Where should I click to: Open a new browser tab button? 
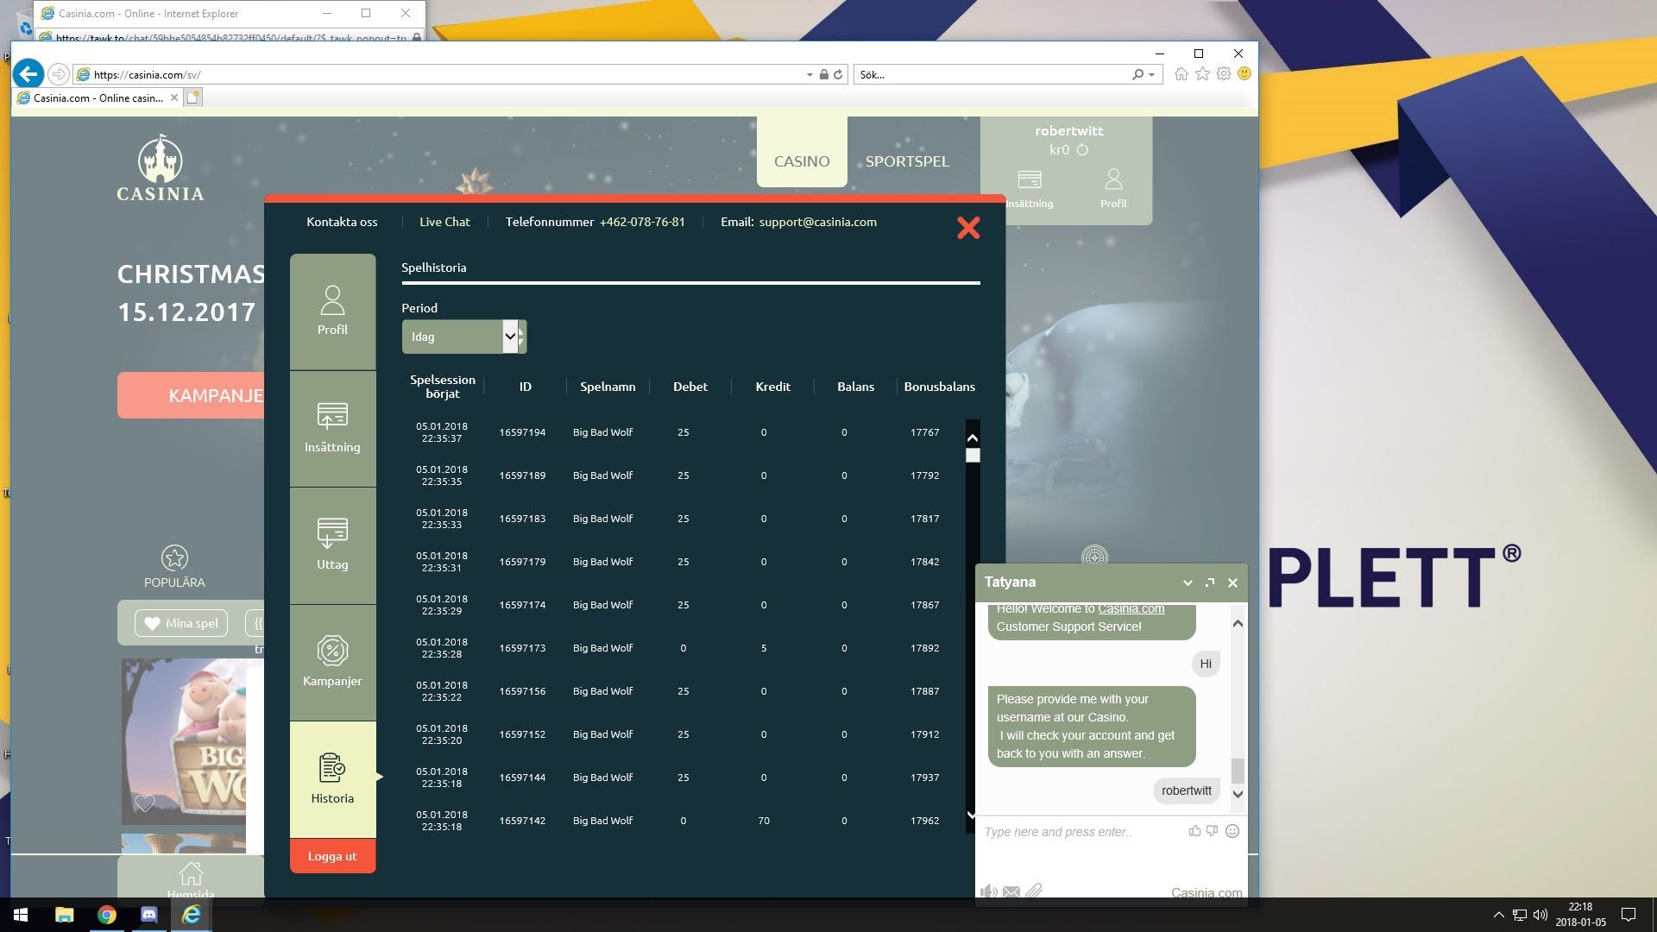click(x=193, y=98)
